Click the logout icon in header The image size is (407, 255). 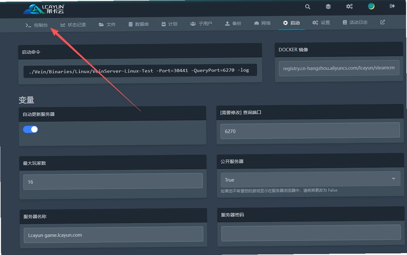392,6
